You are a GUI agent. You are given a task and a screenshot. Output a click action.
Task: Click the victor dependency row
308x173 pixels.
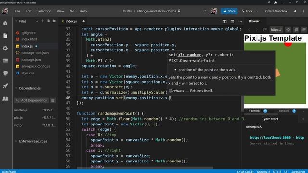coord(35,125)
